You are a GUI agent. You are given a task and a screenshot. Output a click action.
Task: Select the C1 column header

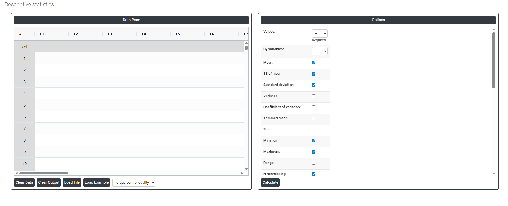42,34
